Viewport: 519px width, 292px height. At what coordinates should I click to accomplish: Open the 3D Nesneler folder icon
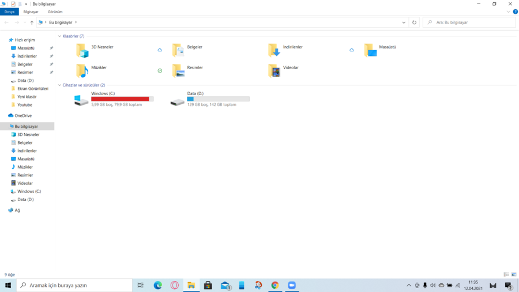pyautogui.click(x=82, y=51)
